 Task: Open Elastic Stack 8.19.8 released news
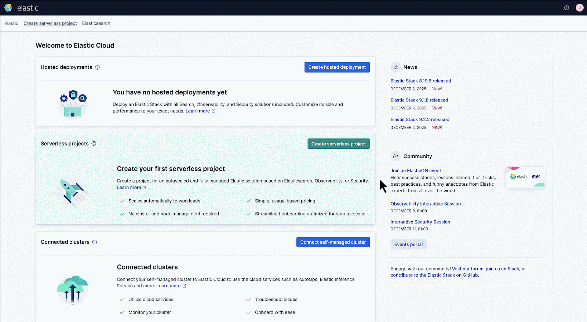coord(421,81)
